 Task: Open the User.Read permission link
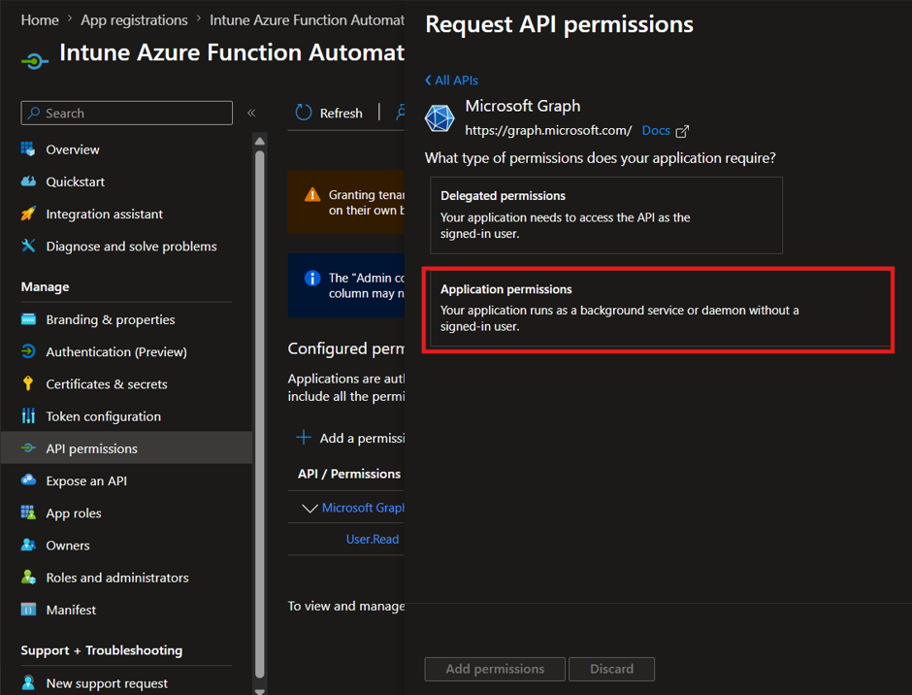[x=373, y=539]
